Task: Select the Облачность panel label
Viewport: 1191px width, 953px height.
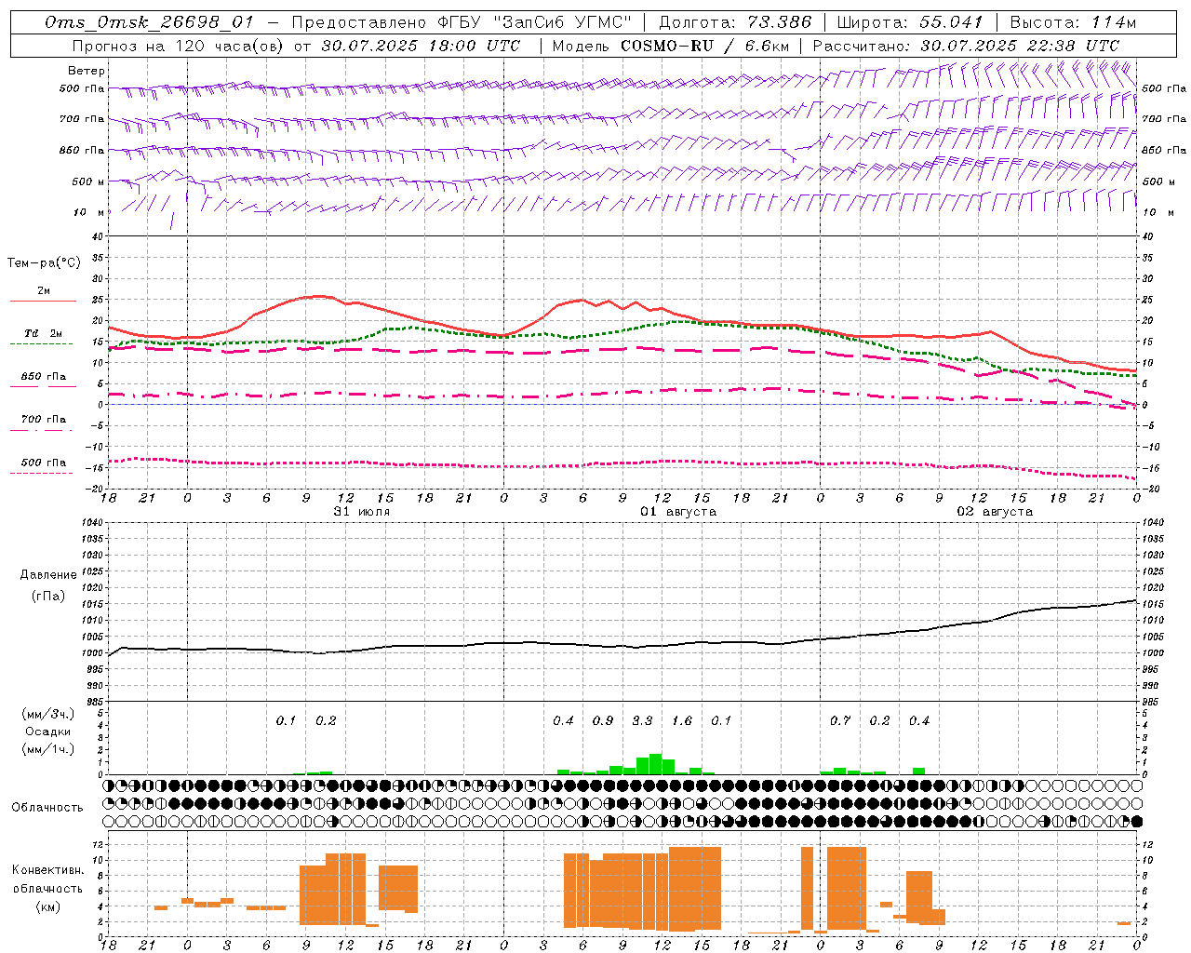Action: point(47,807)
